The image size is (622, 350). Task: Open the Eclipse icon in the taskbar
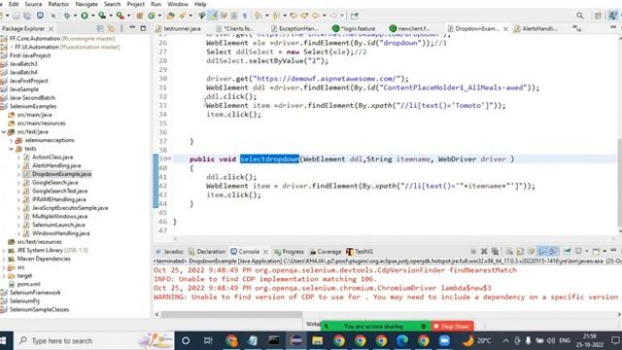point(295,341)
